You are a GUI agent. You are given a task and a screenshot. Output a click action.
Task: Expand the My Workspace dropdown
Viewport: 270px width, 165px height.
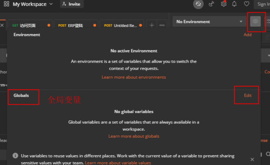point(33,4)
